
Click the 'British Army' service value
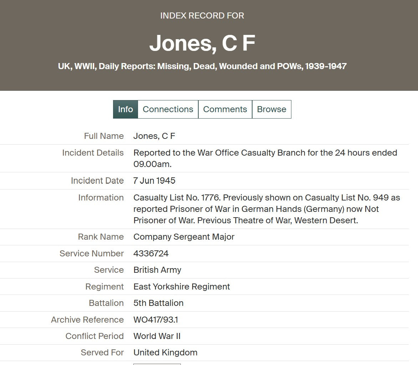[157, 270]
